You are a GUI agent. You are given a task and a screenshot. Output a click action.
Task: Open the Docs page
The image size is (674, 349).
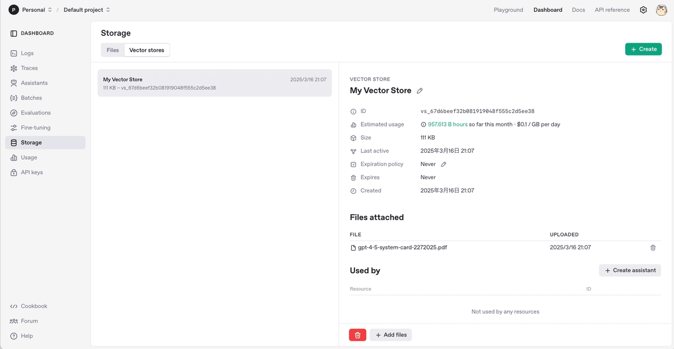point(578,10)
